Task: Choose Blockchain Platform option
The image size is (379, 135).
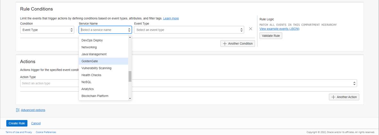Action: pyautogui.click(x=95, y=96)
